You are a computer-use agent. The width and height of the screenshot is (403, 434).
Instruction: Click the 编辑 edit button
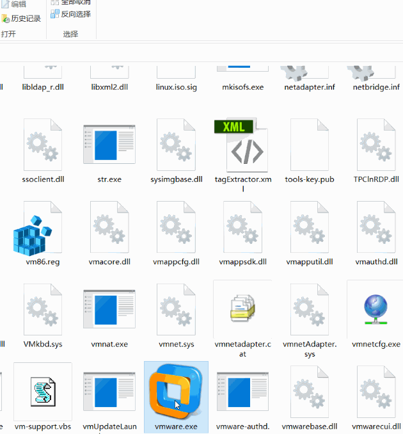(x=14, y=4)
